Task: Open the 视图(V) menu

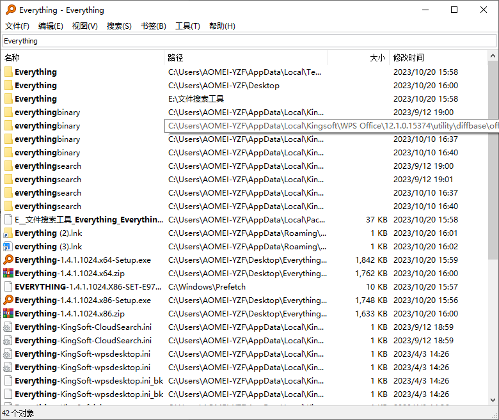Action: (84, 26)
